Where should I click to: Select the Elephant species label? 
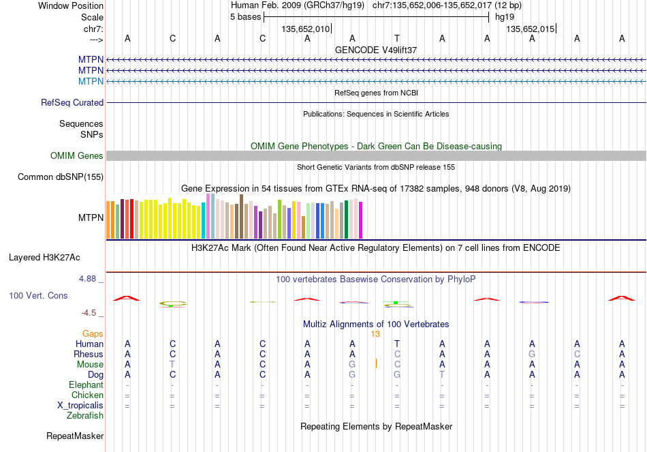[86, 385]
